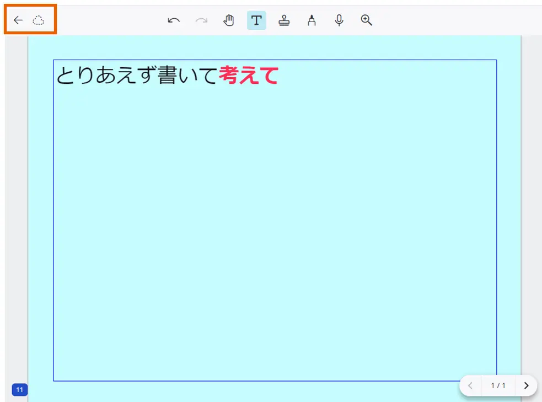Undo the last action
The width and height of the screenshot is (542, 402).
pyautogui.click(x=173, y=20)
